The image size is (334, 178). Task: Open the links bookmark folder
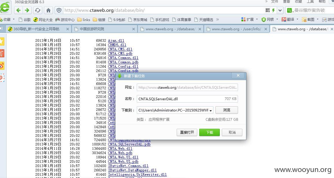coord(84,20)
